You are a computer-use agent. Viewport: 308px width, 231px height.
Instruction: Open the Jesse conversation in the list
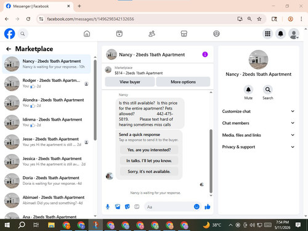pos(46,142)
